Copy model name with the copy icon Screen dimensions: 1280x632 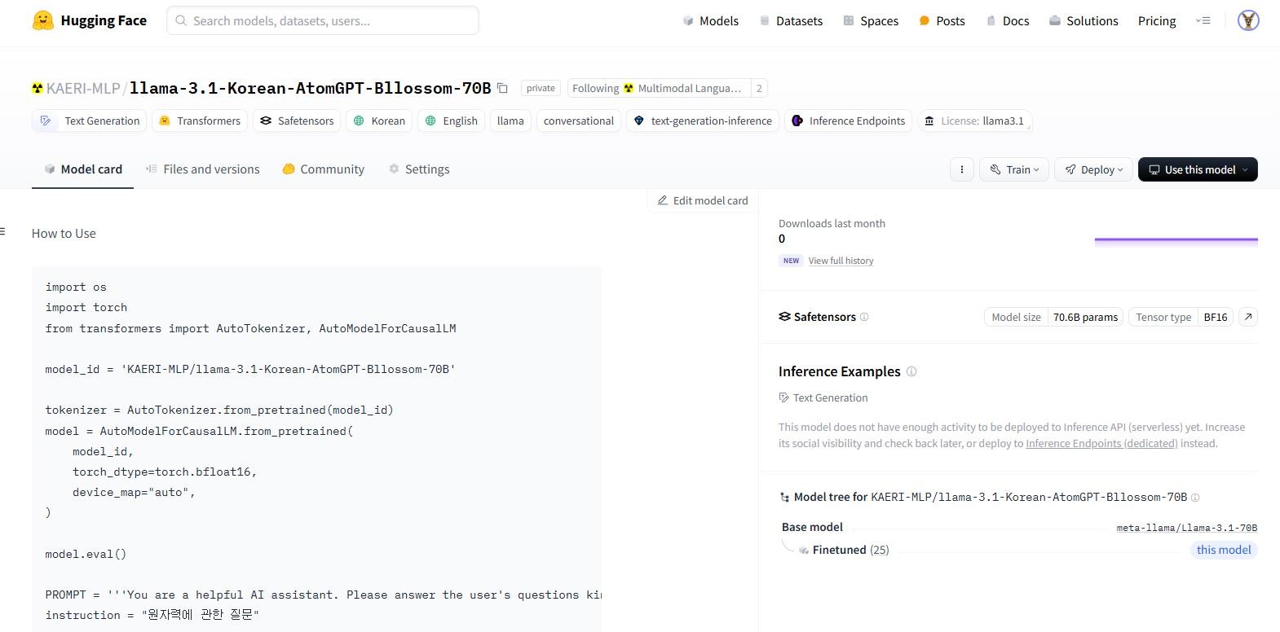click(x=503, y=88)
